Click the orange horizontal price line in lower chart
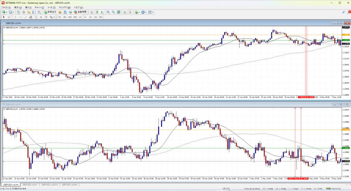351x191 pixels. click(x=171, y=130)
